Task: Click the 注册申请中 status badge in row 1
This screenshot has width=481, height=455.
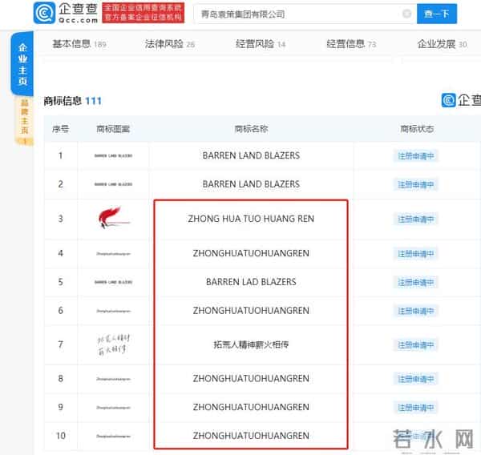Action: click(x=416, y=156)
